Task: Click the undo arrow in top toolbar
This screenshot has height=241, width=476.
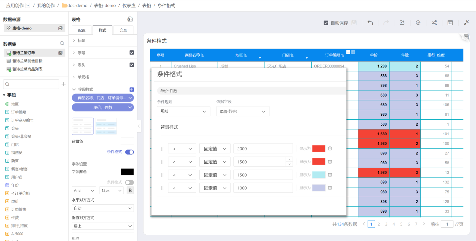Action: [370, 23]
